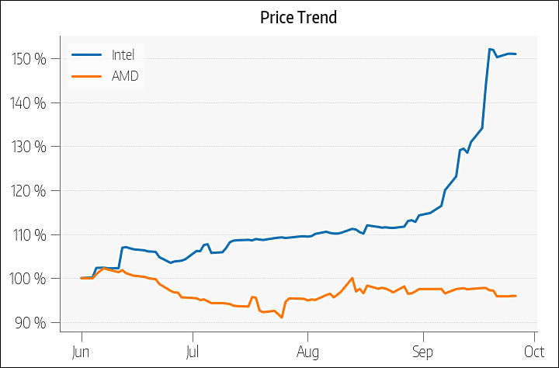The image size is (559, 368).
Task: Click the 150 % y-axis label
Action: point(34,59)
